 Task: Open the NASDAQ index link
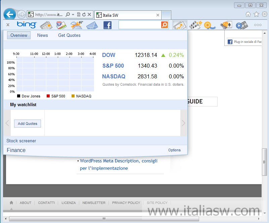click(x=114, y=76)
